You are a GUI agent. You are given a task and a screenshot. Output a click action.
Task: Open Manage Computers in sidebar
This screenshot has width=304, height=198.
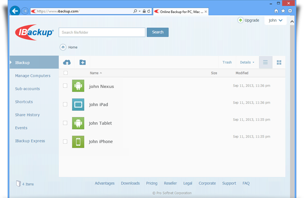tap(33, 76)
